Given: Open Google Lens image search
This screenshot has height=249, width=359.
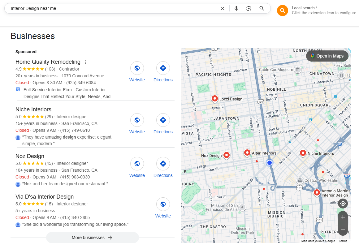Looking at the screenshot, I should pos(249,8).
